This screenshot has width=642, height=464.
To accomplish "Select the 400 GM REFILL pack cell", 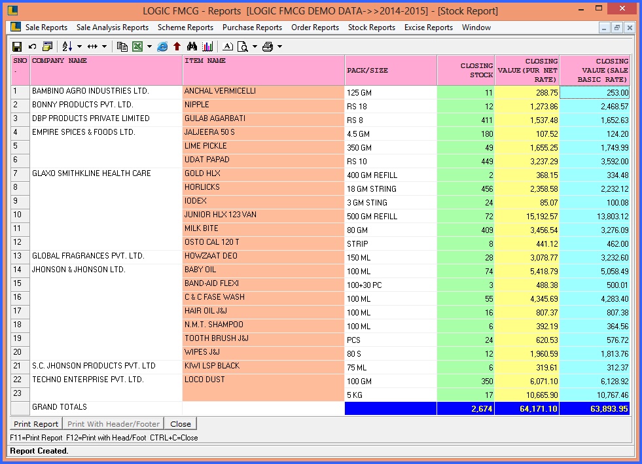I will pyautogui.click(x=391, y=175).
